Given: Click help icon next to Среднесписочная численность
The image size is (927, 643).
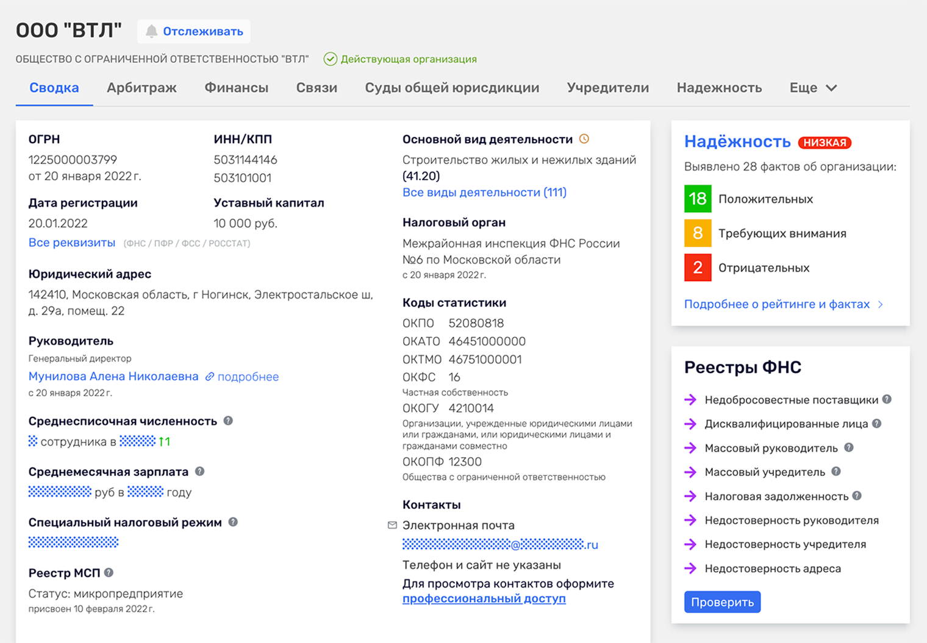Looking at the screenshot, I should point(228,421).
